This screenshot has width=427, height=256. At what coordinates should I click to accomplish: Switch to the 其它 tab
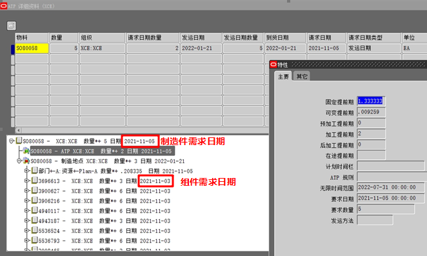pos(302,77)
